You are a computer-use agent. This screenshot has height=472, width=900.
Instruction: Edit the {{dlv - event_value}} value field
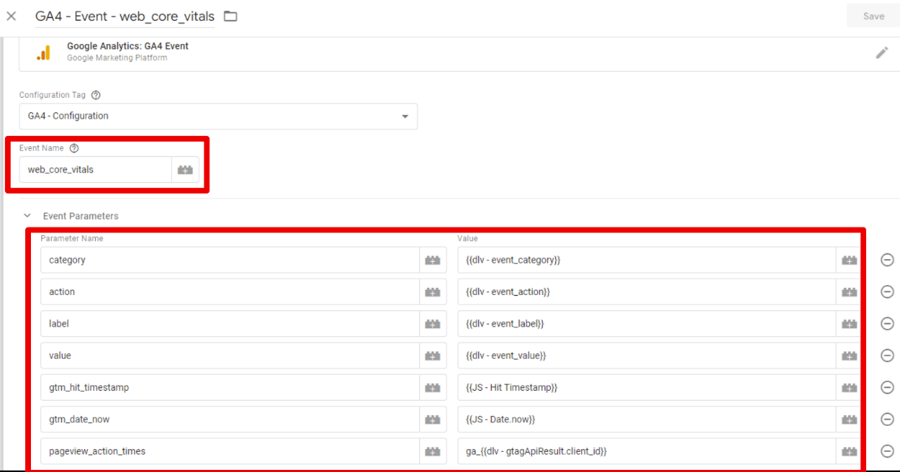[647, 355]
